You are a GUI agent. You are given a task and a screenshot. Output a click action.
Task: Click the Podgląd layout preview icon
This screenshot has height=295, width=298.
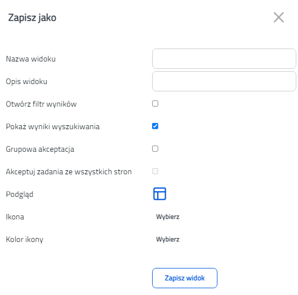click(x=159, y=193)
